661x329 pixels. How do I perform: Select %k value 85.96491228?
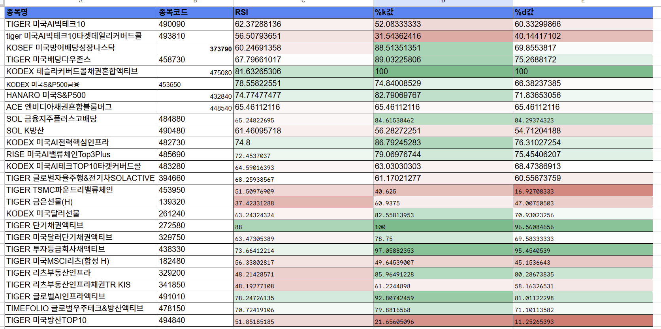pos(443,273)
